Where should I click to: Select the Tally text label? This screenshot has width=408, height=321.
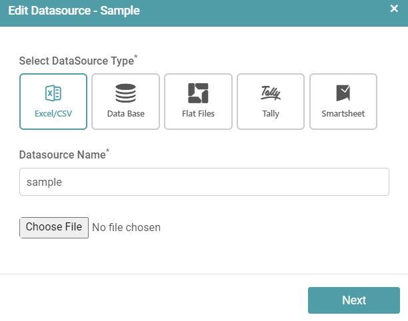[271, 114]
